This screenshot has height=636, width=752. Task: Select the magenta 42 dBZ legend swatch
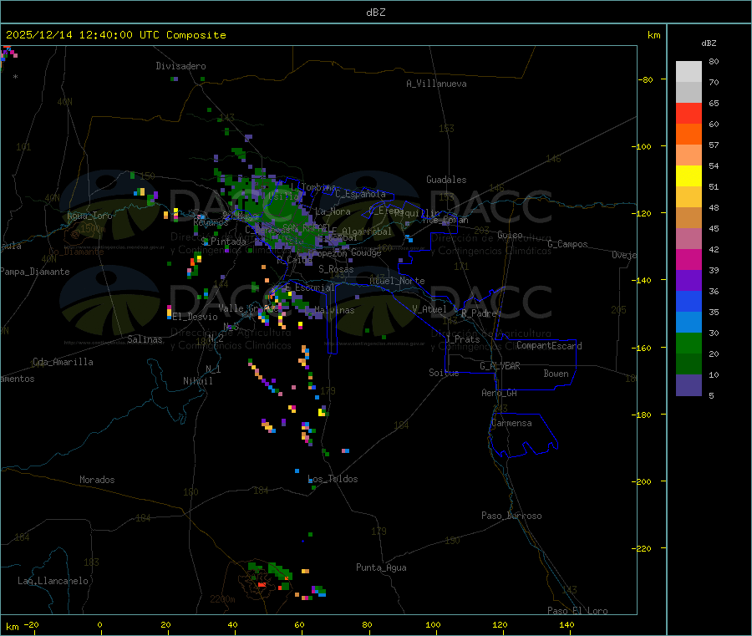point(688,259)
